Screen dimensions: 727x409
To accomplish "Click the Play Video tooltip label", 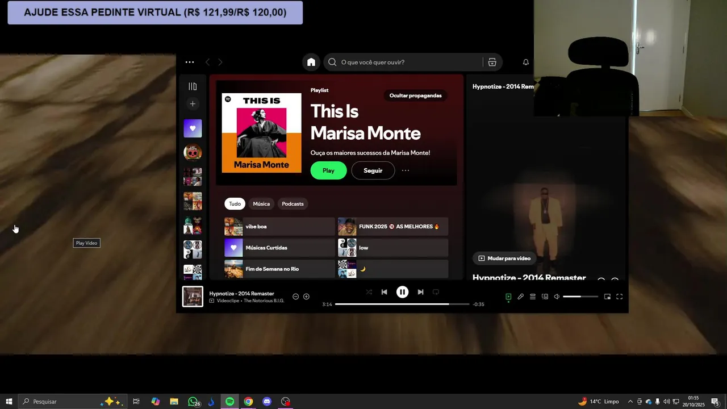I will coord(86,243).
